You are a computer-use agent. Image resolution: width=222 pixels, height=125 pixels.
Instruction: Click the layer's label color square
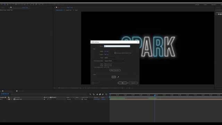pos(9,99)
